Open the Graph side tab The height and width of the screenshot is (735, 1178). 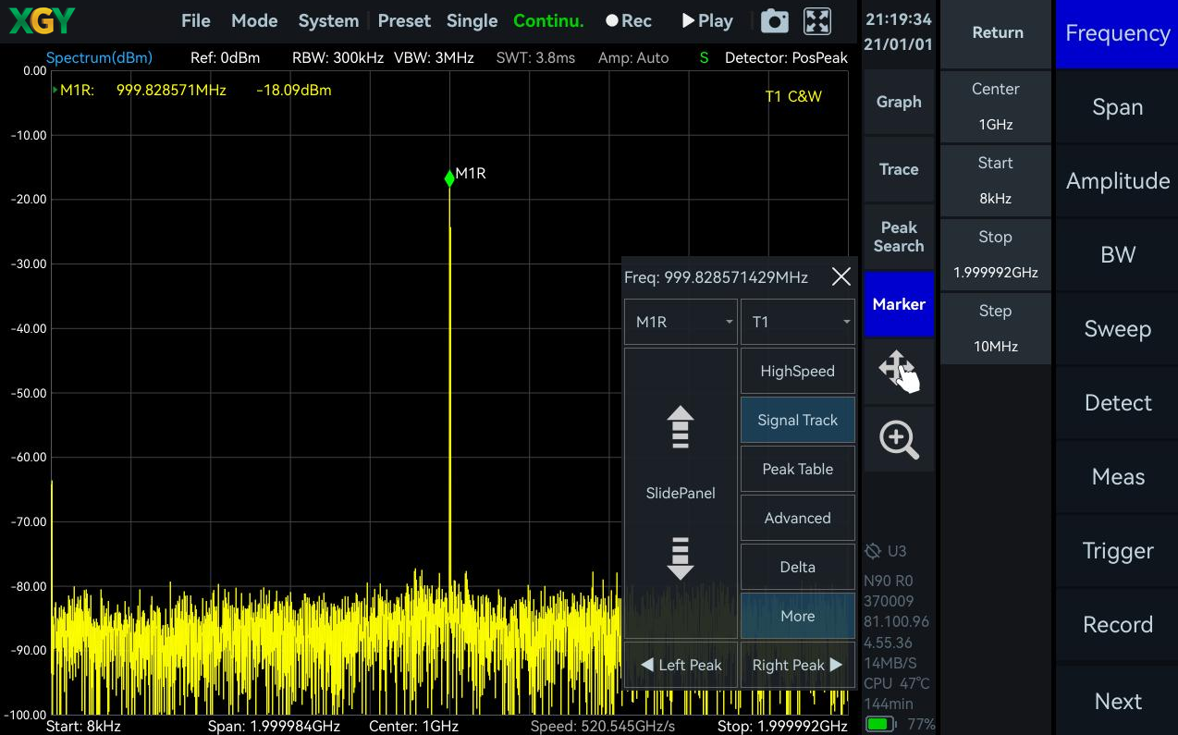click(x=899, y=102)
